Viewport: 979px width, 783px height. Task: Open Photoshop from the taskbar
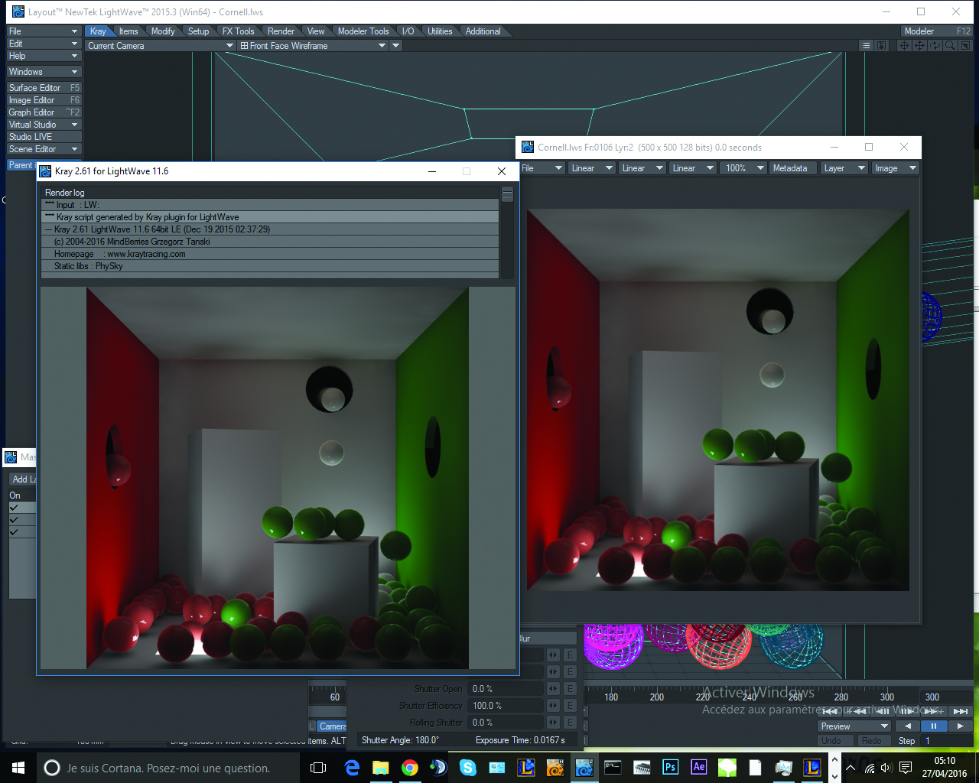coord(670,767)
